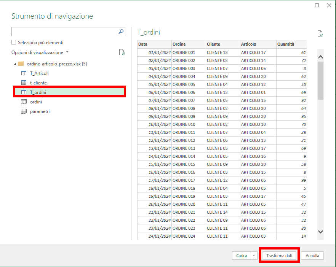Click the parametri sheet icon

pos(24,111)
